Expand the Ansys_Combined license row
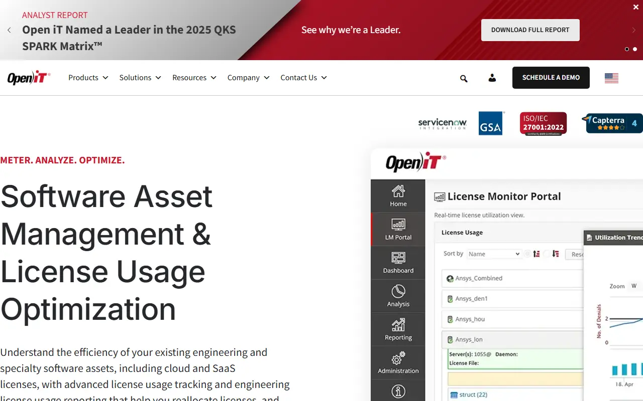 tap(512, 278)
